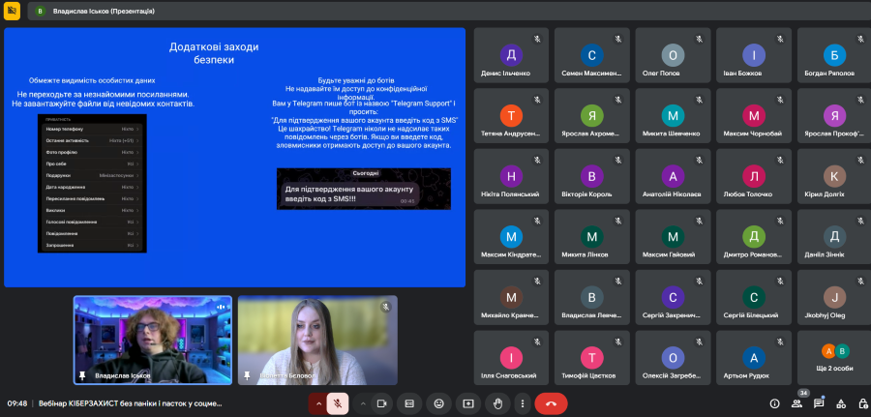Click the Микита Лінков avatar
The width and height of the screenshot is (871, 417).
[x=592, y=236]
